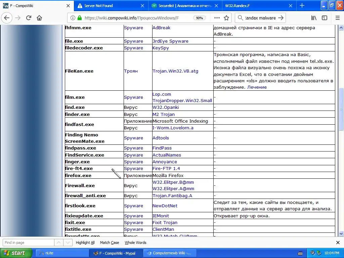
Task: Click Spyware link in fixieupdate.exe row
Action: coord(133,216)
